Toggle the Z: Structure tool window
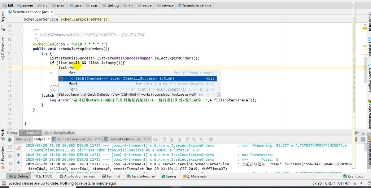Screen dimensions: 371x188 pyautogui.click(x=3, y=48)
